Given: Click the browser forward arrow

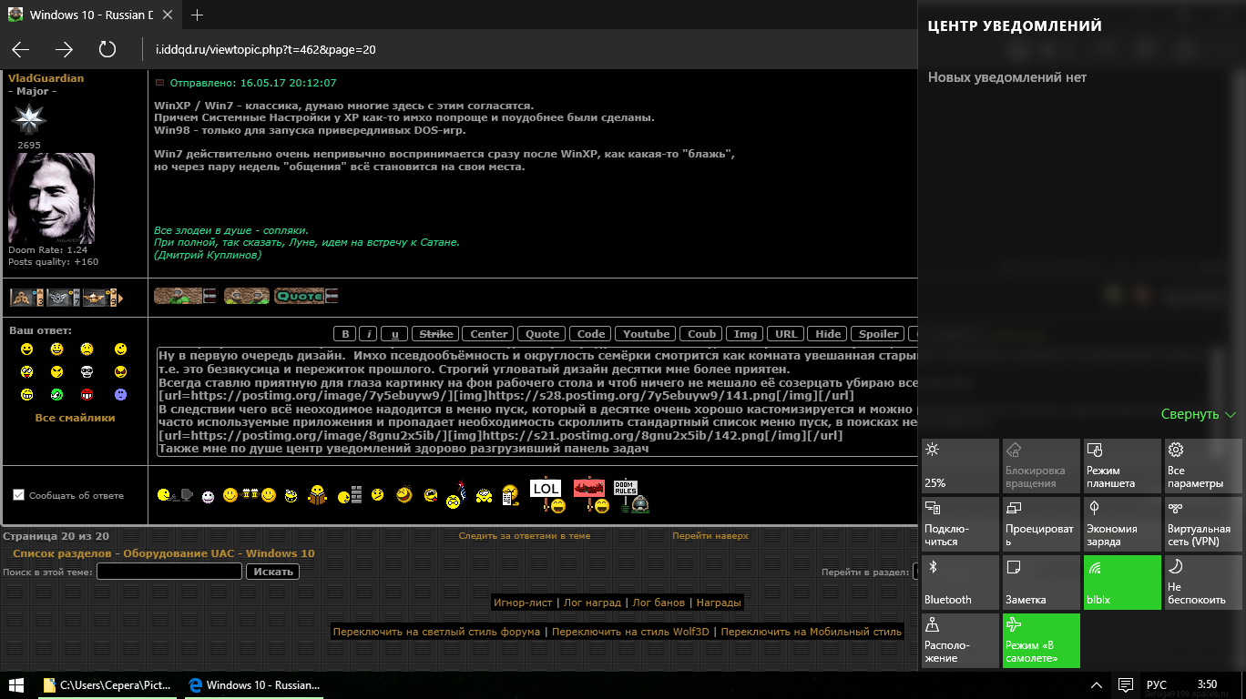Looking at the screenshot, I should pos(64,49).
